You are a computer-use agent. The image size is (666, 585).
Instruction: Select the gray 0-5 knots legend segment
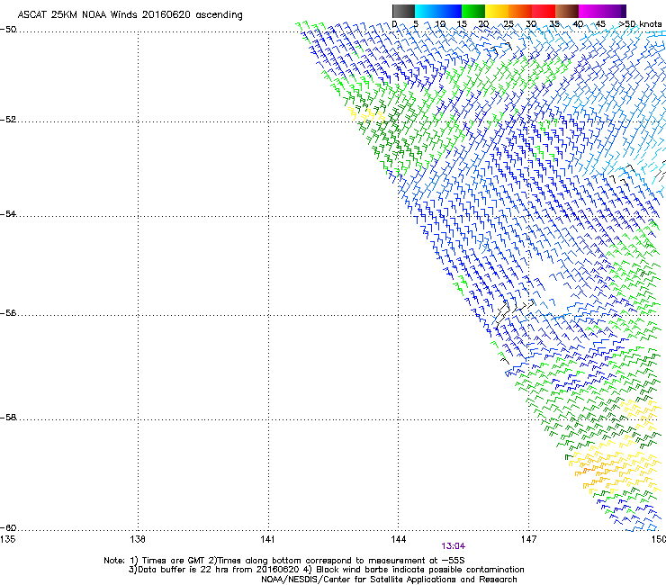point(403,11)
